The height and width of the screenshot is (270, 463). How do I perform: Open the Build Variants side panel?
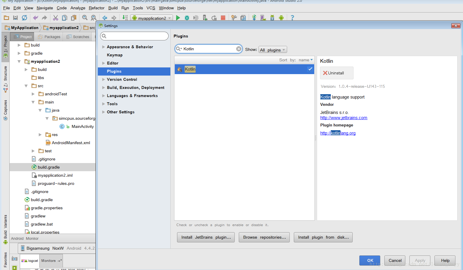click(x=6, y=229)
